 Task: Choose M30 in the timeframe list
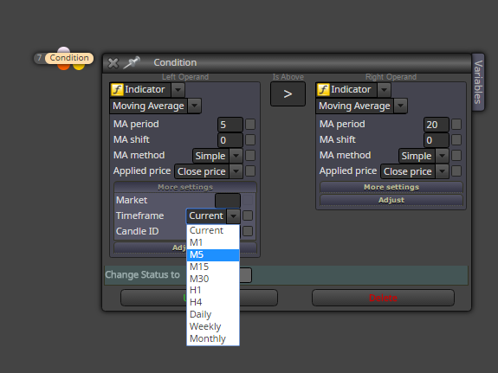213,279
